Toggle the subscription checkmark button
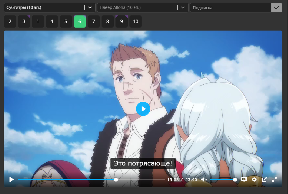This screenshot has height=194, width=288. (277, 7)
